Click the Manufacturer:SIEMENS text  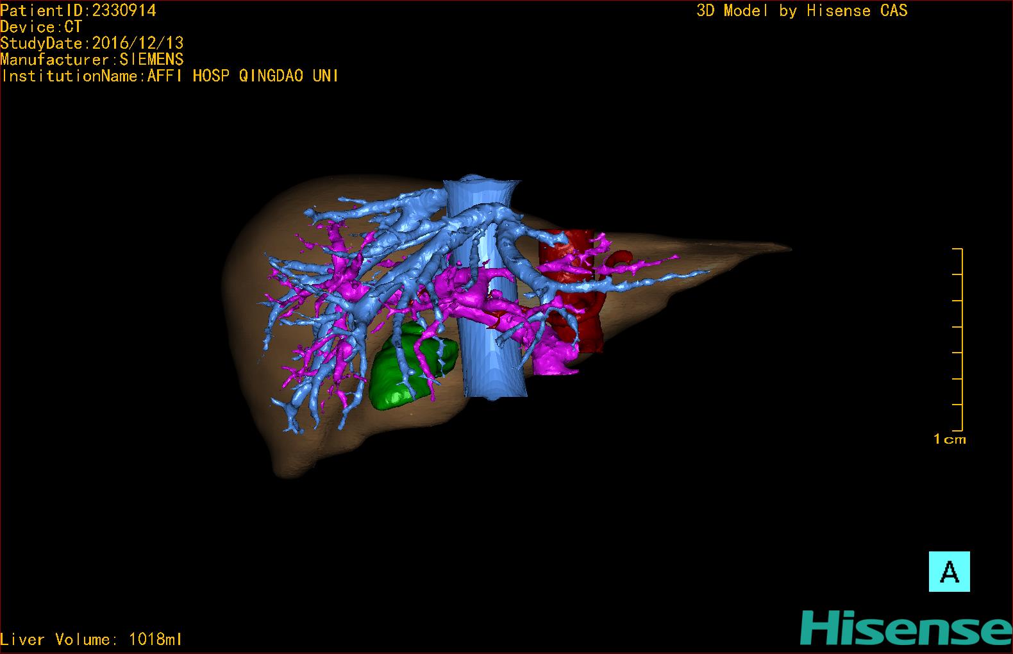point(92,60)
